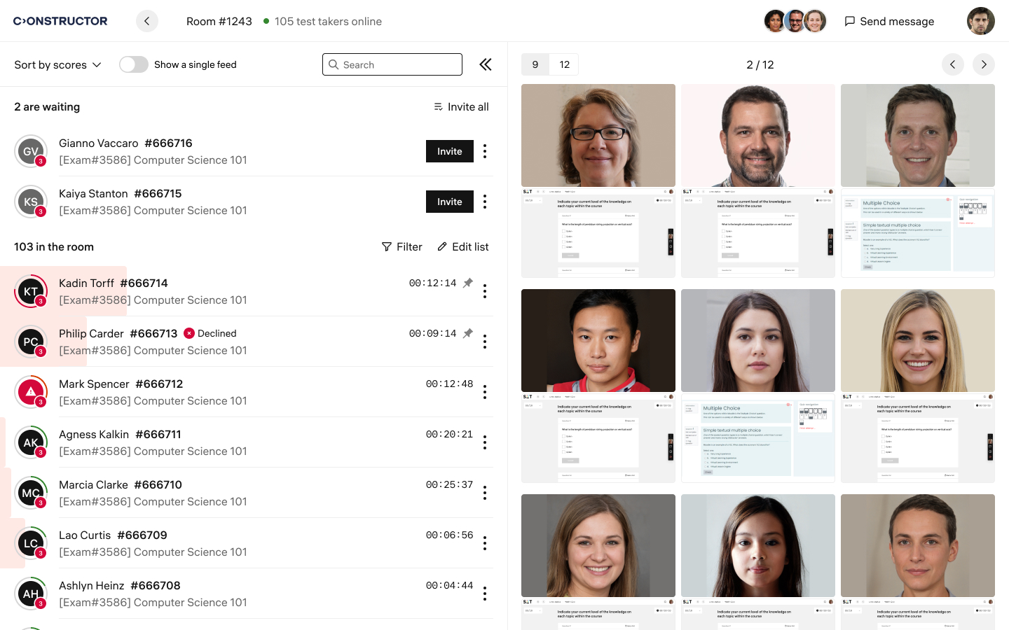Image resolution: width=1009 pixels, height=630 pixels.
Task: Go to previous page of video feeds
Action: (953, 64)
